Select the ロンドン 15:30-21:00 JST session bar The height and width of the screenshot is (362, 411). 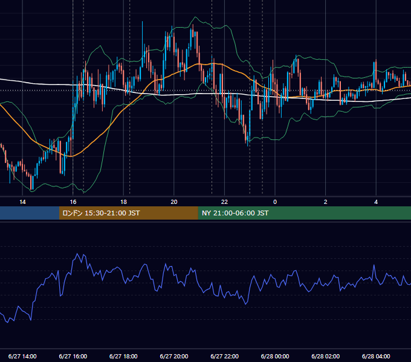pos(128,213)
